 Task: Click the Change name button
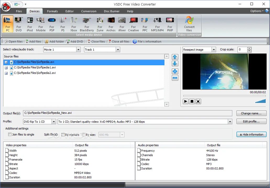click(251, 113)
